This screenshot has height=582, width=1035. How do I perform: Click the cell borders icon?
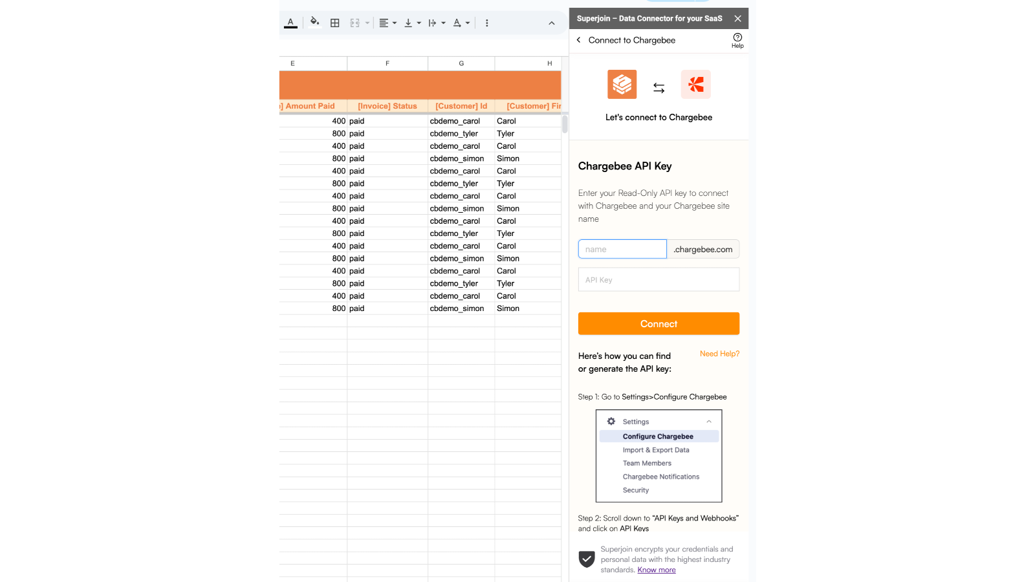(x=335, y=23)
